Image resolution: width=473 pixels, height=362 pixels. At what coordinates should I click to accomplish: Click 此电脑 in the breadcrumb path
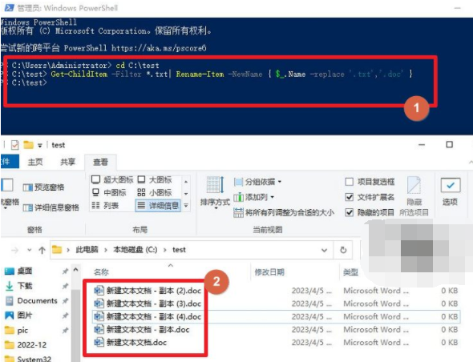87,250
